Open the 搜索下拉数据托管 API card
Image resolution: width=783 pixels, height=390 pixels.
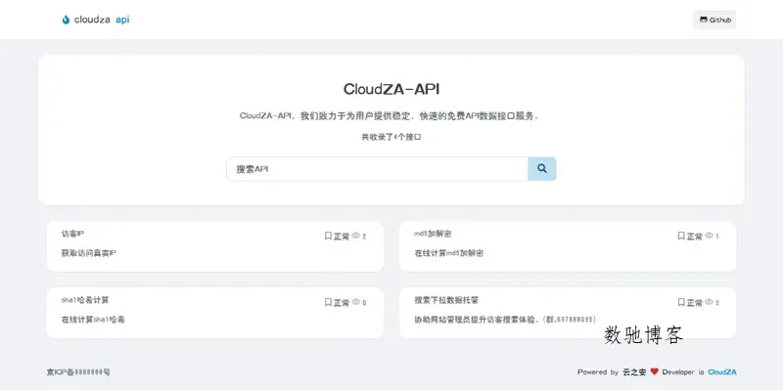[568, 313]
